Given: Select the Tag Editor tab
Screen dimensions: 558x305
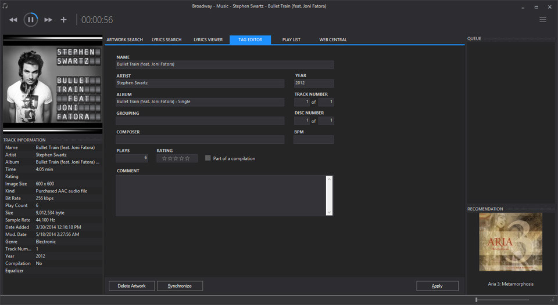Looking at the screenshot, I should tap(250, 40).
